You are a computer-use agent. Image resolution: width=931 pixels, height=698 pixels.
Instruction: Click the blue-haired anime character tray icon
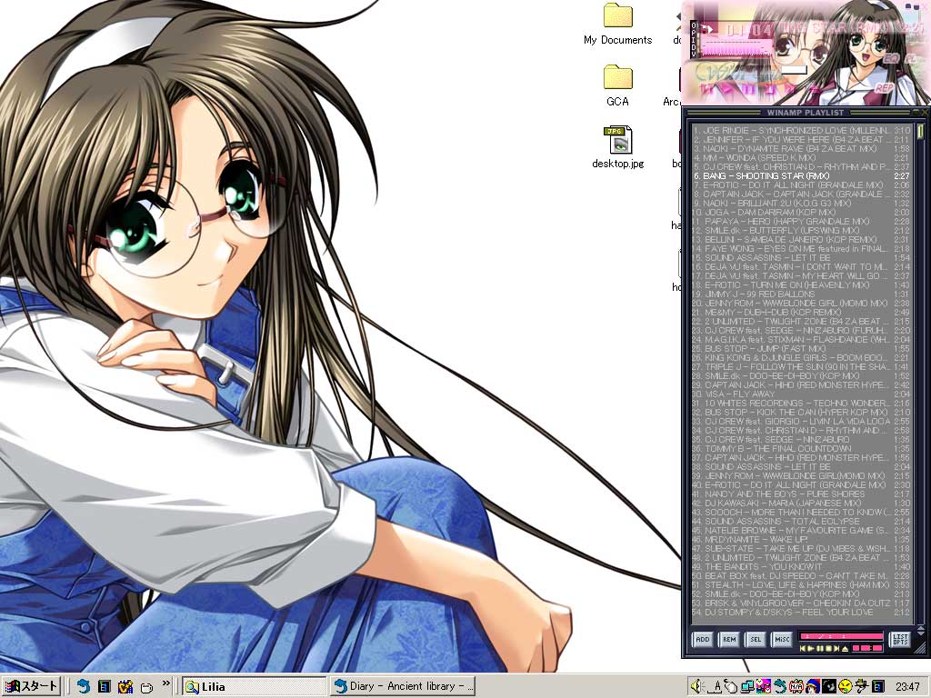click(813, 687)
